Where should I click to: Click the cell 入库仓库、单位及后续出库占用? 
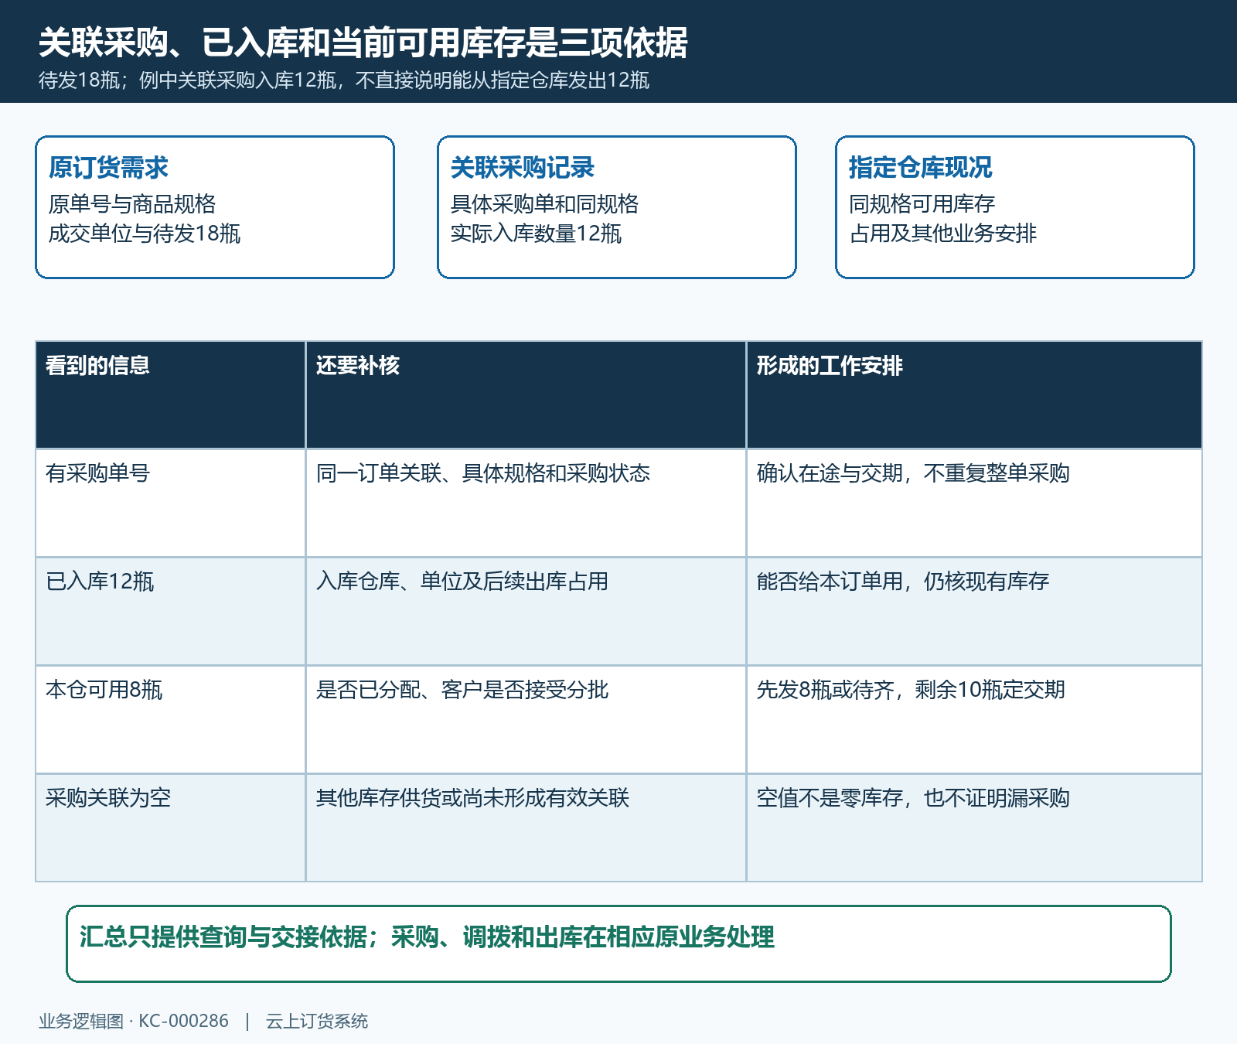coord(526,611)
